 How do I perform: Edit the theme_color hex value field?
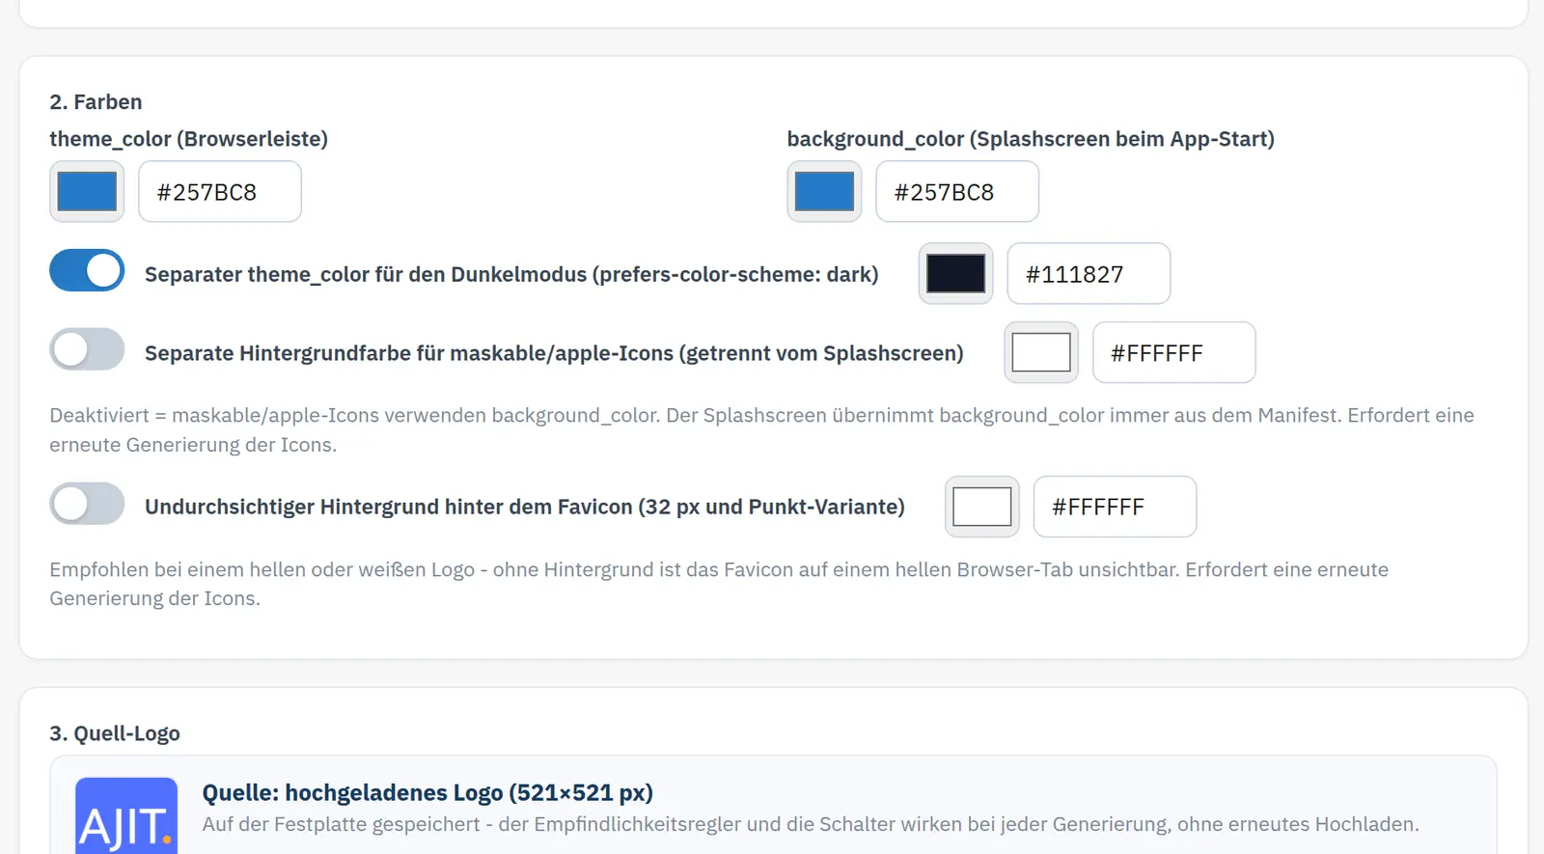click(x=220, y=192)
